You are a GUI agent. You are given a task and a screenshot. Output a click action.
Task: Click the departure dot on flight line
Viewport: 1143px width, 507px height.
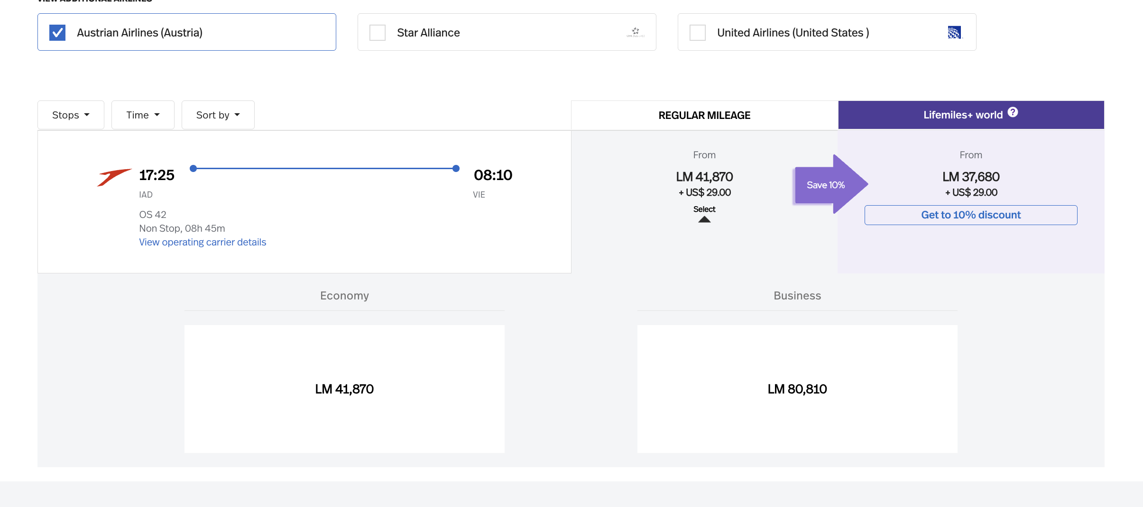point(193,168)
